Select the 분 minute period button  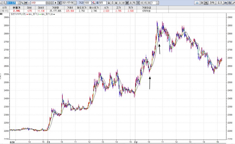click(127, 3)
